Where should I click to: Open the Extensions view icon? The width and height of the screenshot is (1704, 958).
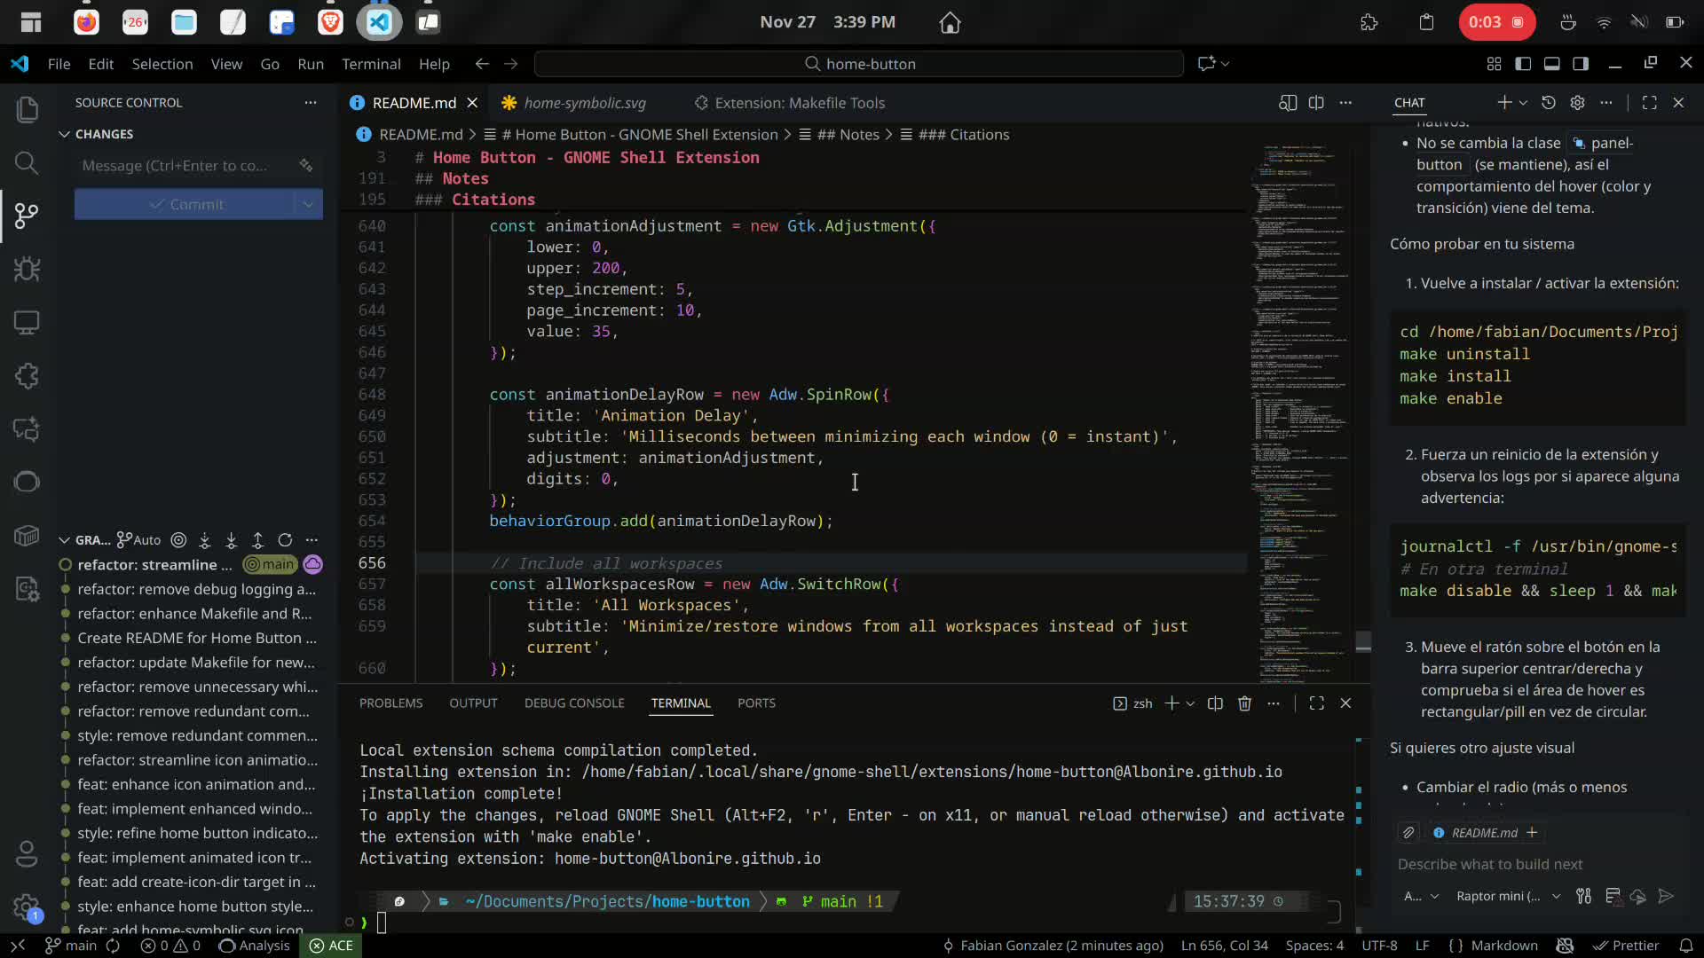click(x=27, y=376)
